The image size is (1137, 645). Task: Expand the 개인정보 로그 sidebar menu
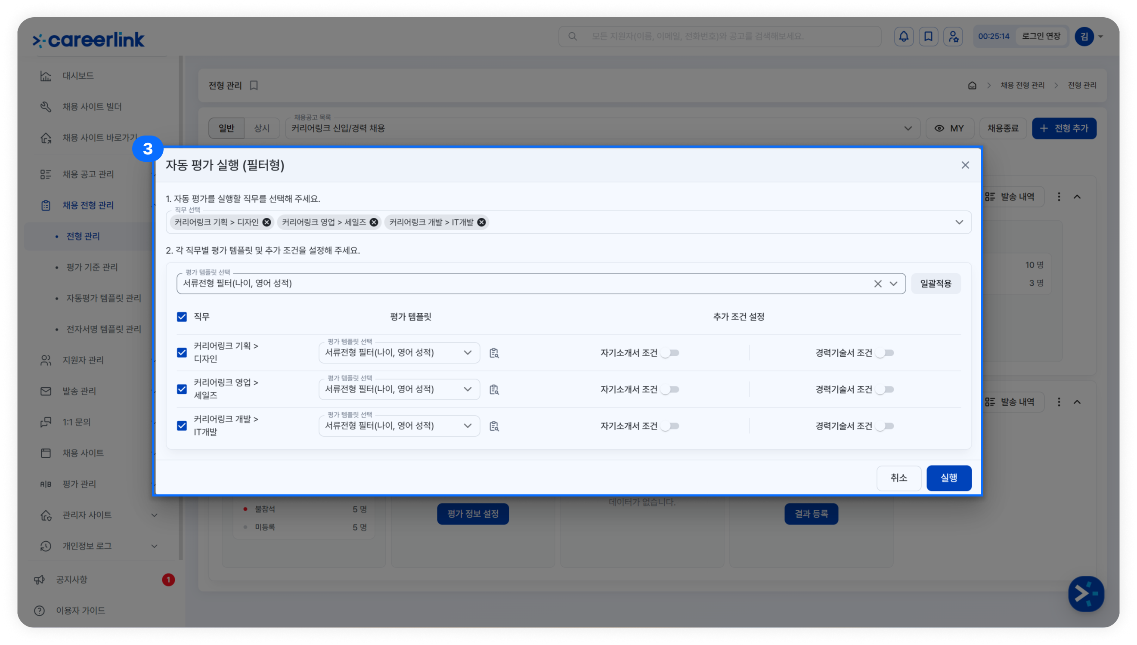click(x=154, y=546)
